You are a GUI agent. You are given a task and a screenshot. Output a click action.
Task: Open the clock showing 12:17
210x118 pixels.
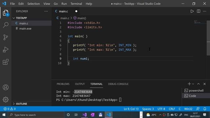[195, 115]
